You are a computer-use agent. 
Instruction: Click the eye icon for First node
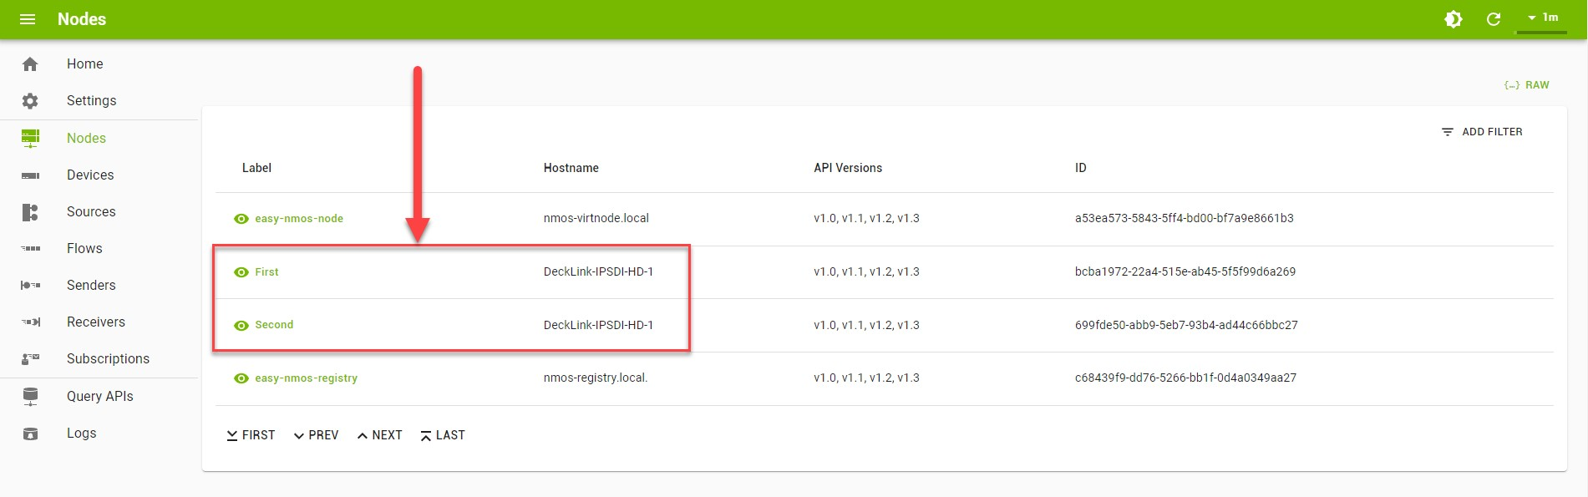pyautogui.click(x=241, y=272)
